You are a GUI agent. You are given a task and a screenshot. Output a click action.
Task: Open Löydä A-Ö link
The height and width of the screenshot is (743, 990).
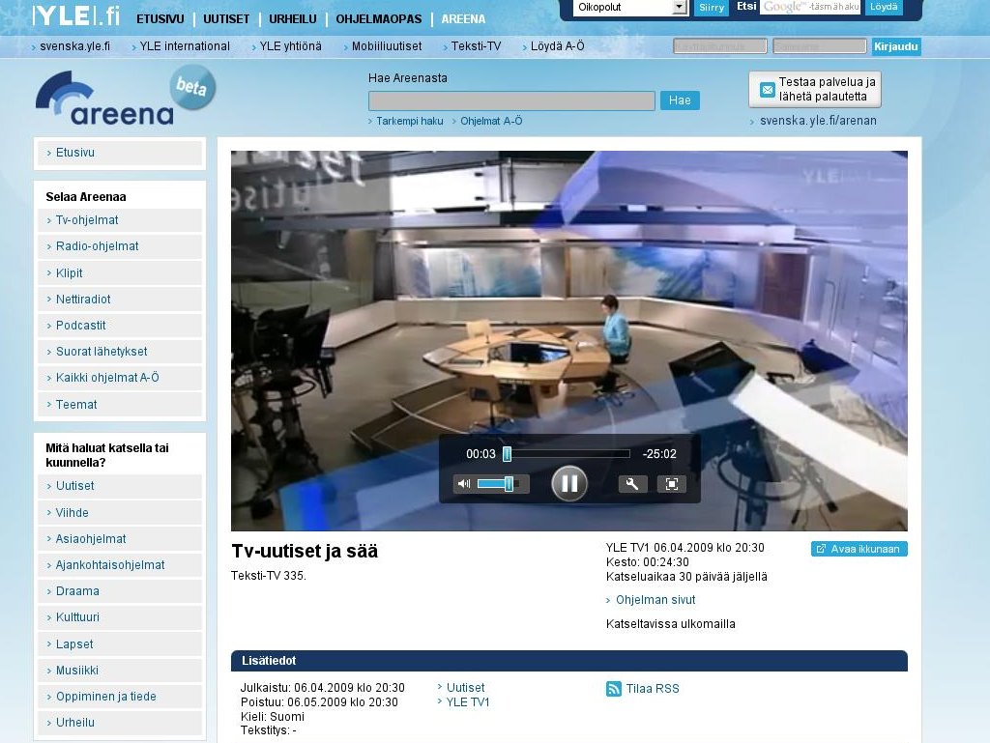tap(558, 46)
